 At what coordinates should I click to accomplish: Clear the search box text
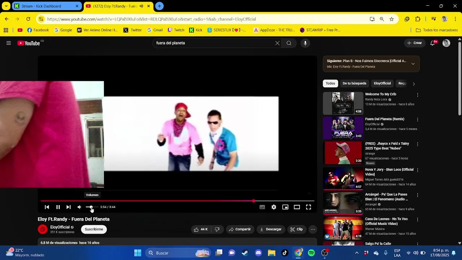[x=277, y=43]
